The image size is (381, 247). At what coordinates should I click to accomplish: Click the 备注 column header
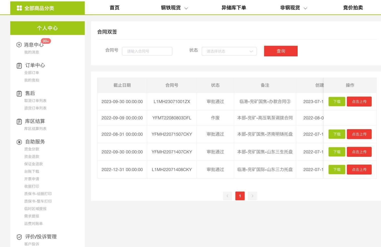click(x=265, y=85)
